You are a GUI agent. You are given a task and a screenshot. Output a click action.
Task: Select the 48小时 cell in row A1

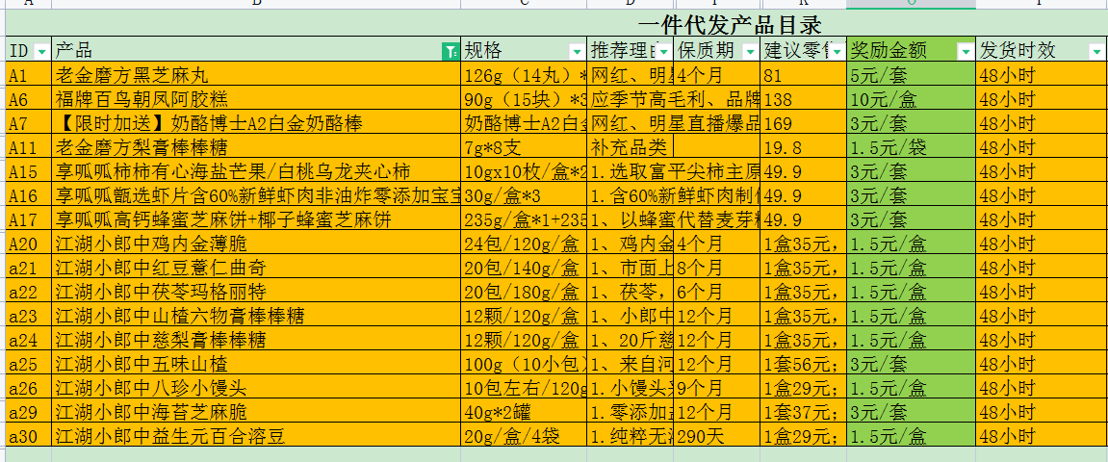click(1042, 75)
